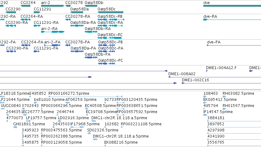This screenshot has width=261, height=147.
Task: Select EST AT06259.3prime
Action: pos(81,100)
